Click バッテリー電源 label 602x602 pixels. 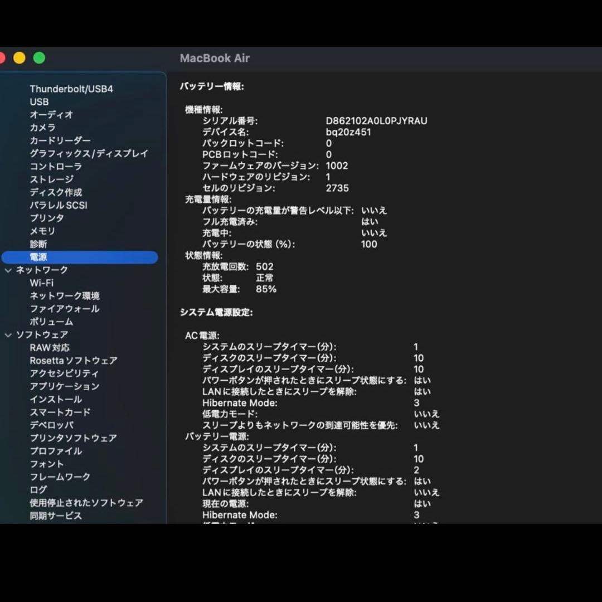pyautogui.click(x=217, y=436)
